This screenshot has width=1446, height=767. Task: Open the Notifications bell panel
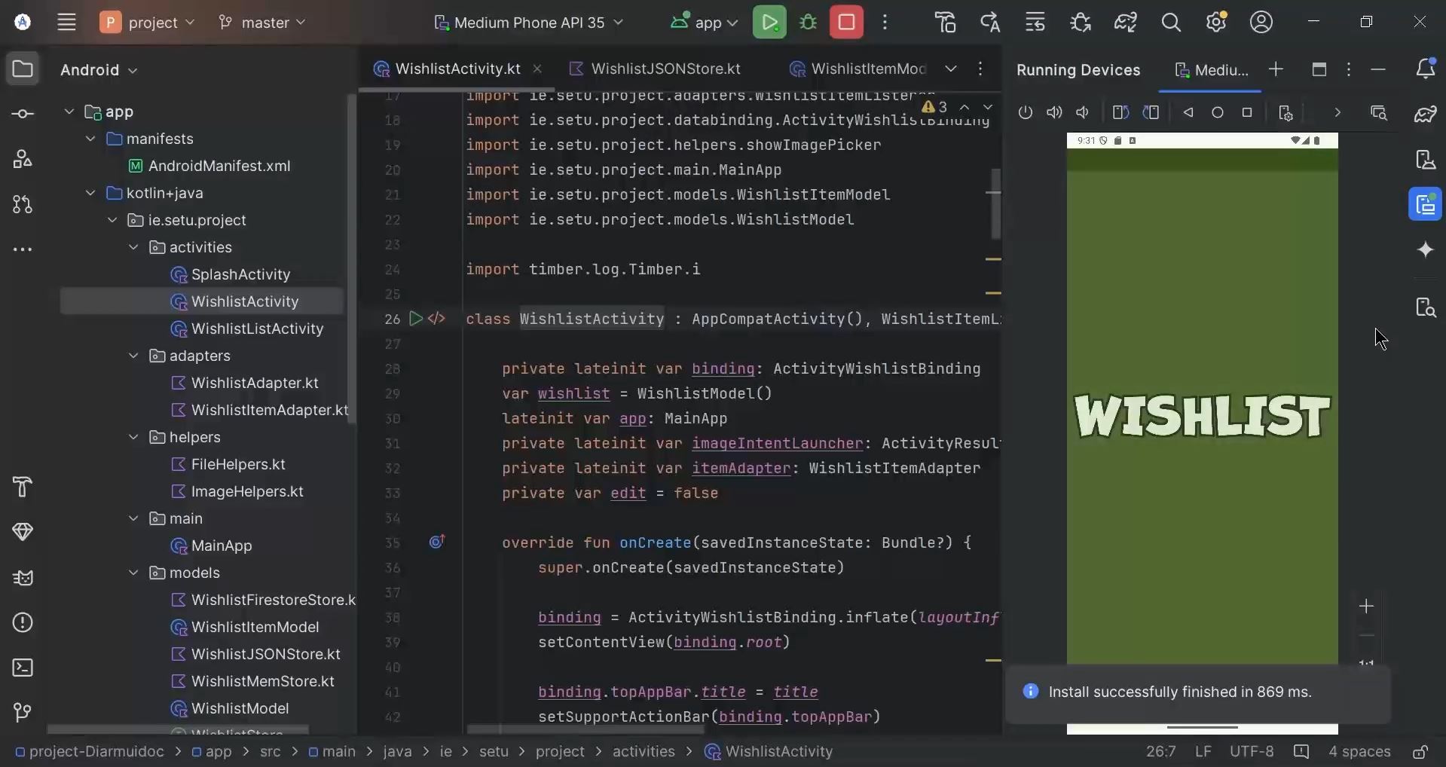1426,69
